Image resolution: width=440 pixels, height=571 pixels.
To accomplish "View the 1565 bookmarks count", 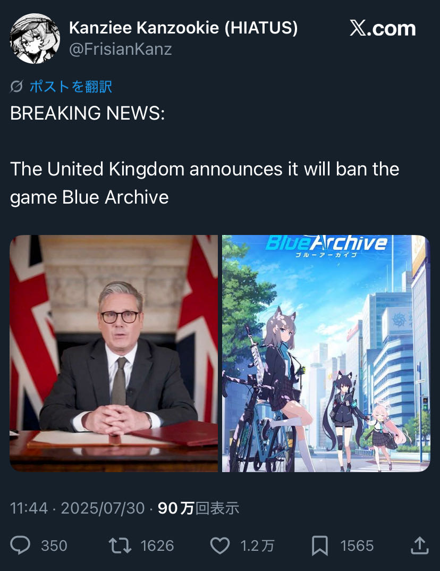I will [x=357, y=546].
